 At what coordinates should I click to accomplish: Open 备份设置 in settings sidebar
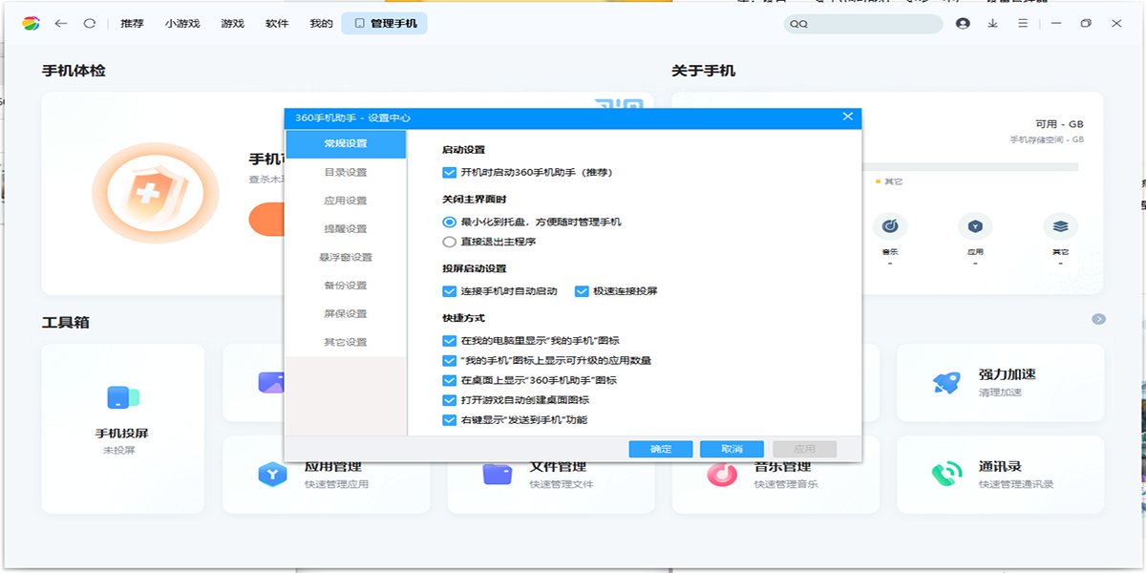coord(346,286)
